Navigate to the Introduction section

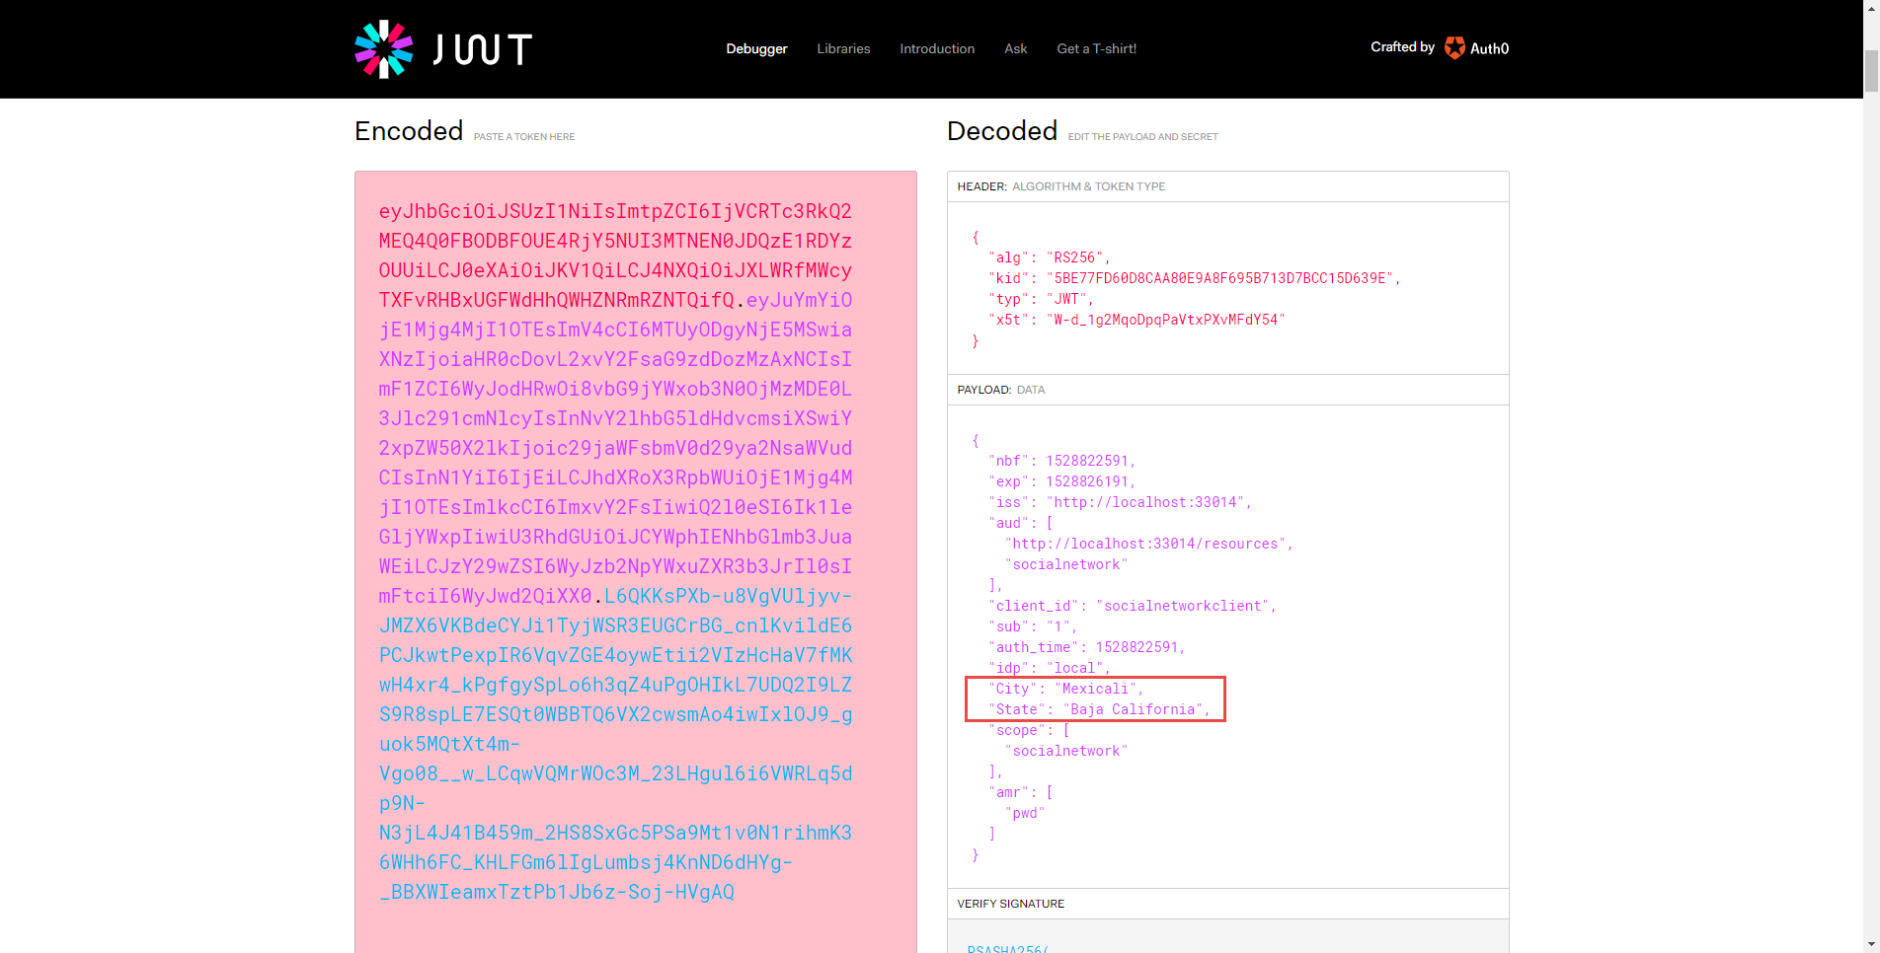click(x=936, y=48)
